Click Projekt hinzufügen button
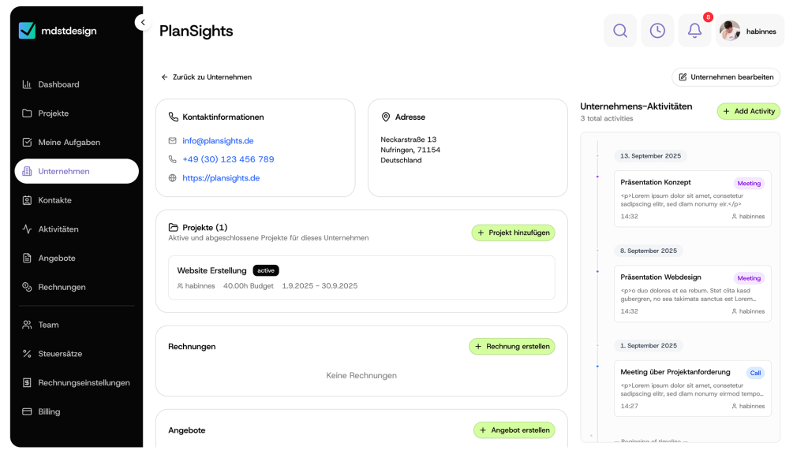Screen dimensions: 808x454 [x=513, y=233]
